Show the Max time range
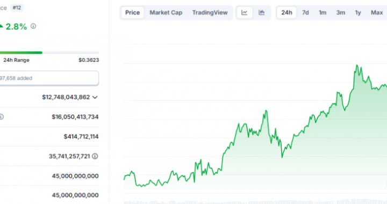387x204 pixels. (377, 12)
